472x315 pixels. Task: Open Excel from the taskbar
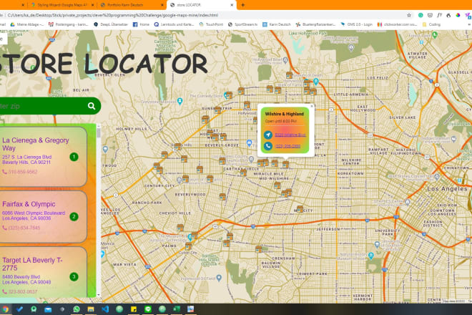[177, 309]
